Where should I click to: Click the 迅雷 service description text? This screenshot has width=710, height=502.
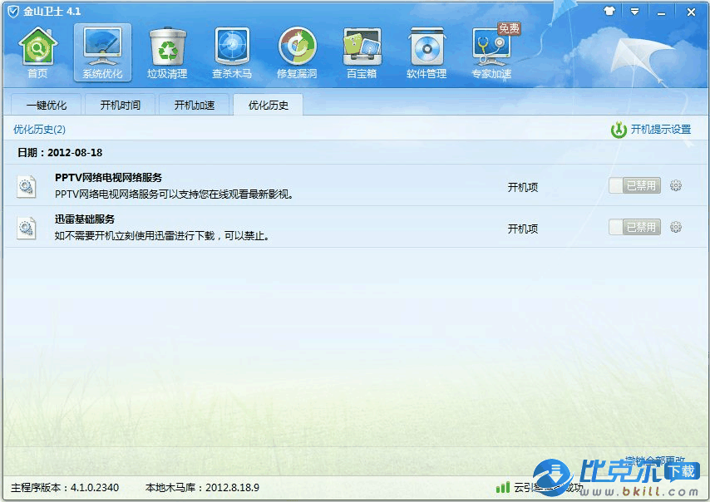[163, 236]
